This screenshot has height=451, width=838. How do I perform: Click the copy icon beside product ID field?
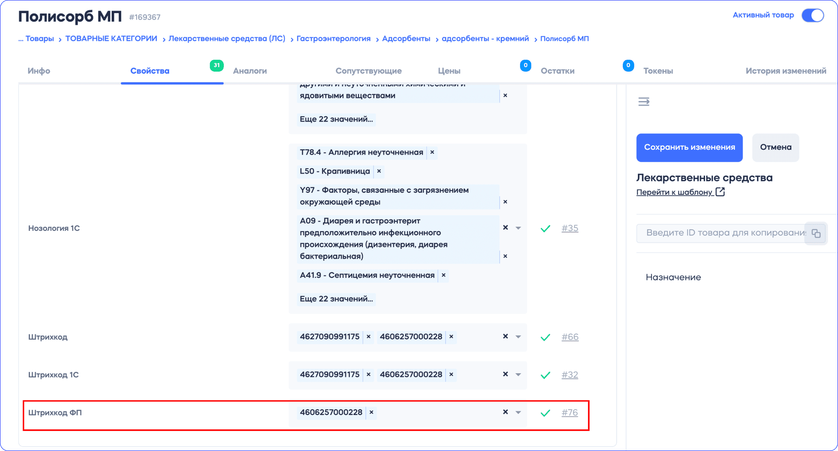point(816,233)
